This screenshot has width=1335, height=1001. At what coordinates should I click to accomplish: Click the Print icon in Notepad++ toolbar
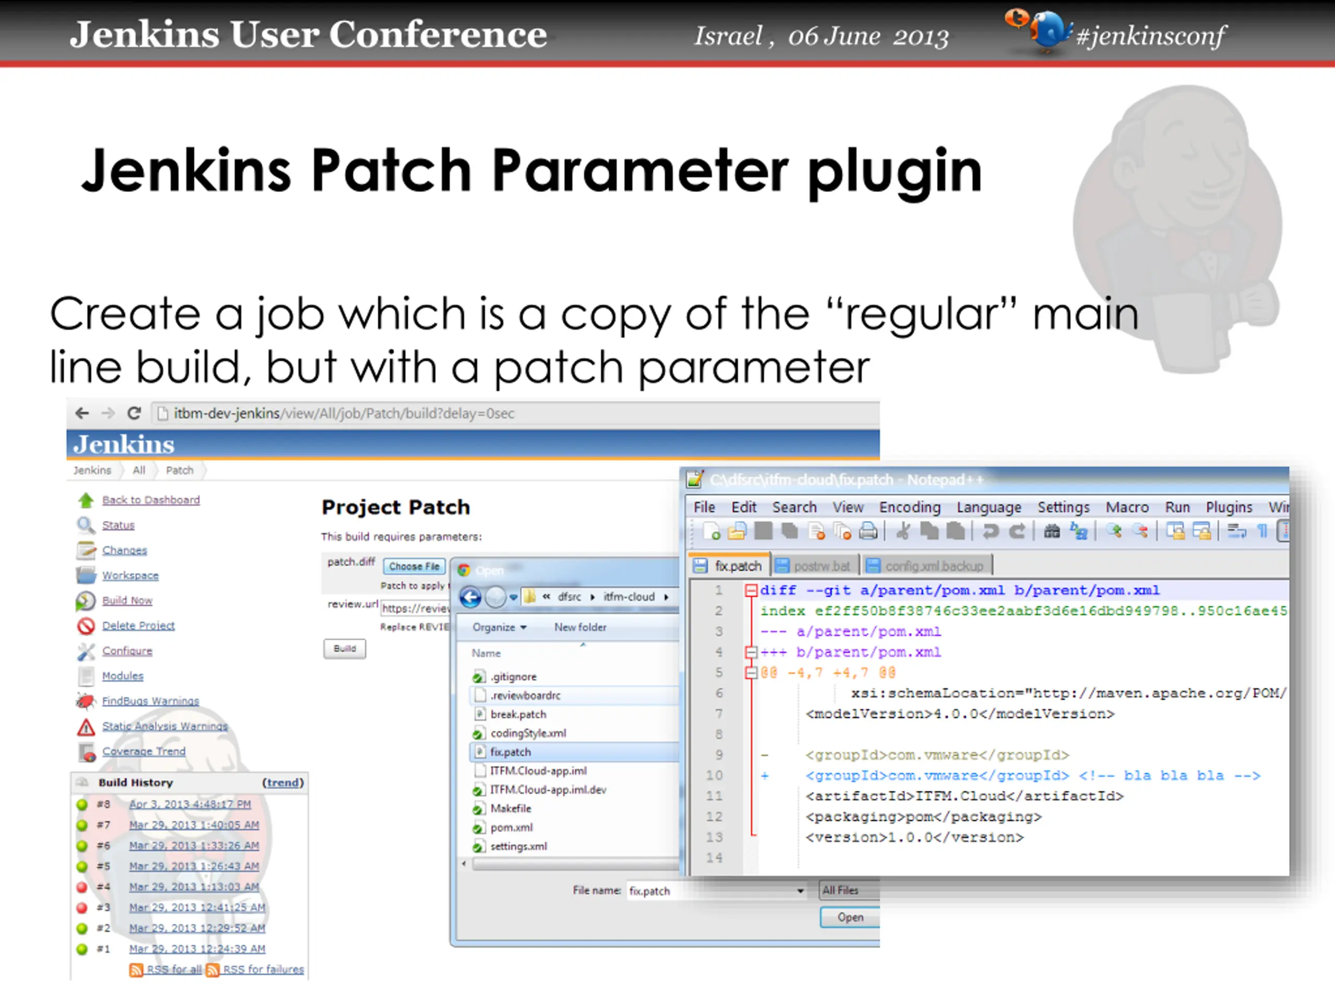[868, 531]
